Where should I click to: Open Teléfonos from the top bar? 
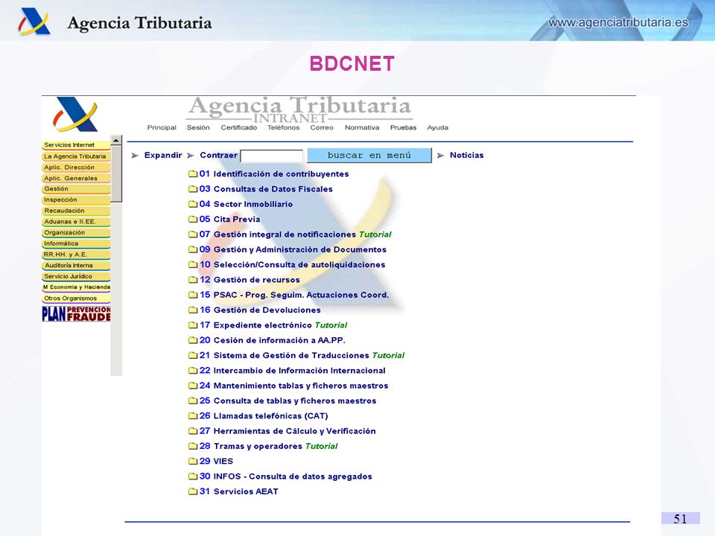click(x=283, y=127)
